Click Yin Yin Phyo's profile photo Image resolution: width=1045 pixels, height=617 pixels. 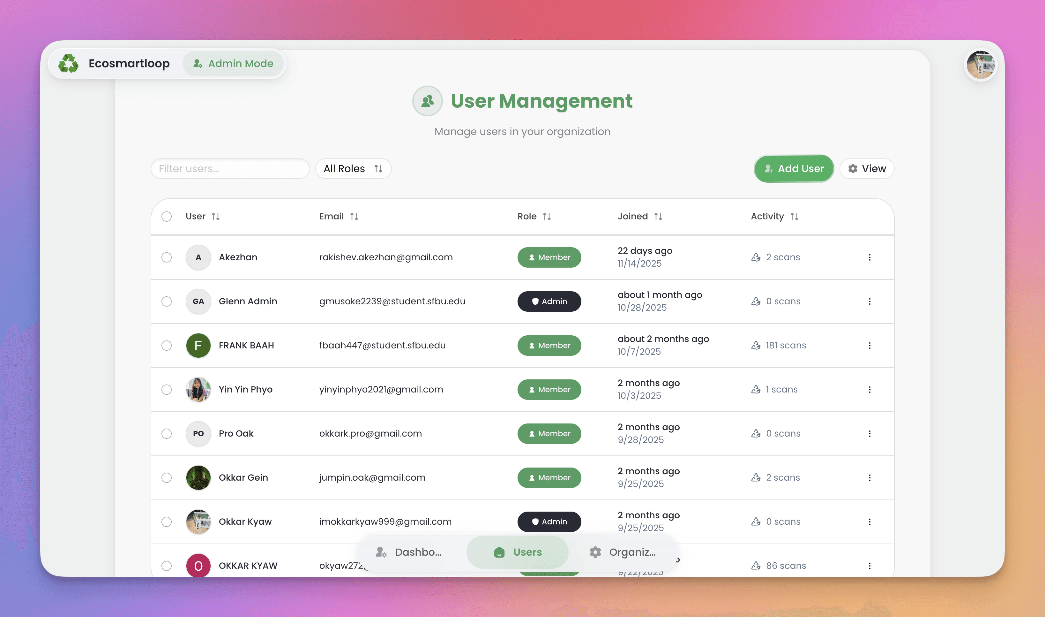tap(198, 390)
